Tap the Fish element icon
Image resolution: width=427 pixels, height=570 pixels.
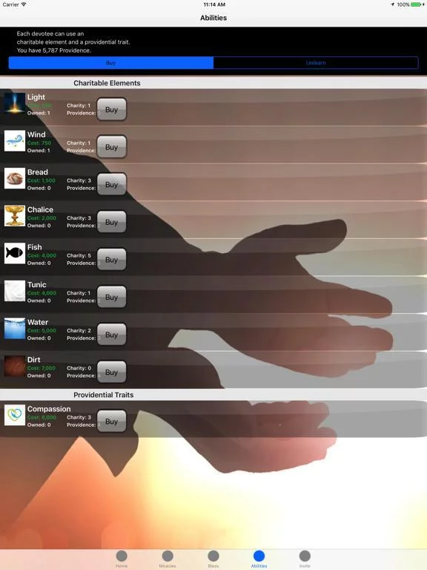coord(15,253)
